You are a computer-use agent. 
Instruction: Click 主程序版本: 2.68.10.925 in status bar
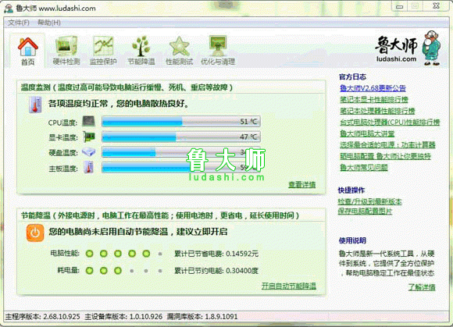point(42,317)
